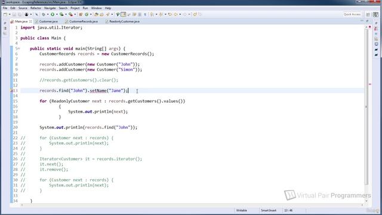Click the Forward navigation arrow icon
382x215 pixels.
(x=184, y=14)
